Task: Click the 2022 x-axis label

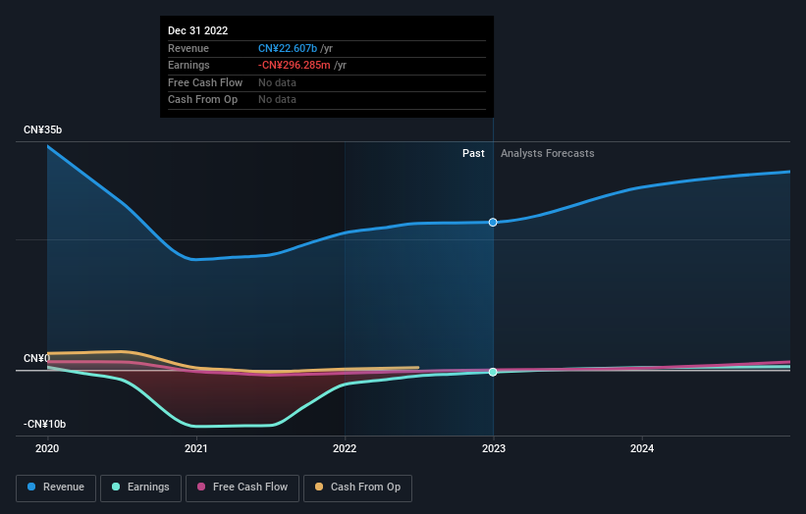Action: 345,449
